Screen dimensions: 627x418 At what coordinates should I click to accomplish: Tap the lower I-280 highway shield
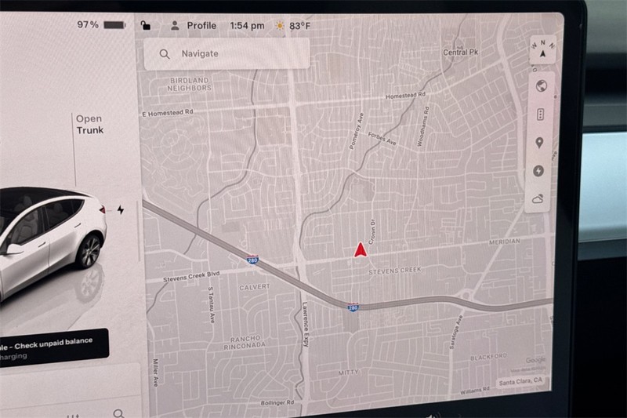[x=353, y=307]
